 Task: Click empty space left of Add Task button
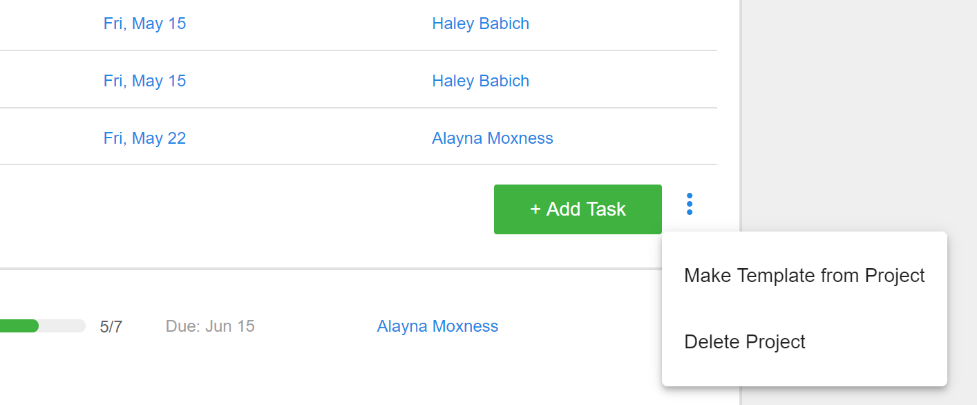[x=242, y=209]
